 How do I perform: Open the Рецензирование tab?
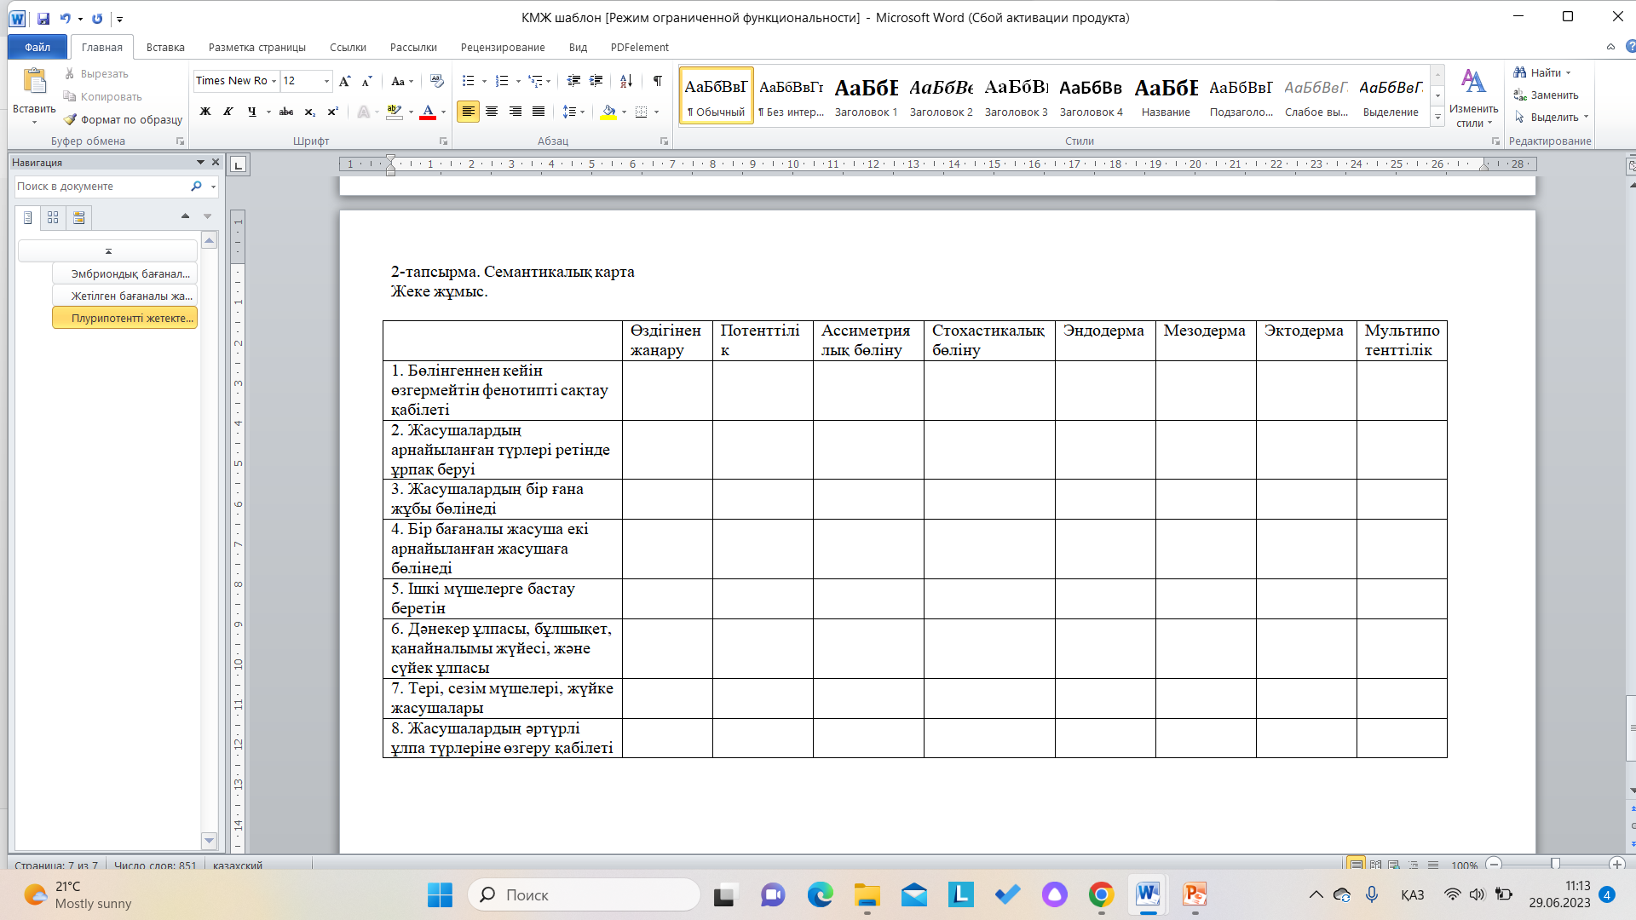coord(502,47)
